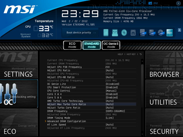183x137 pixels.
Task: Click the Adjusted CPU-NB Frequency row label
Action: coord(65,81)
